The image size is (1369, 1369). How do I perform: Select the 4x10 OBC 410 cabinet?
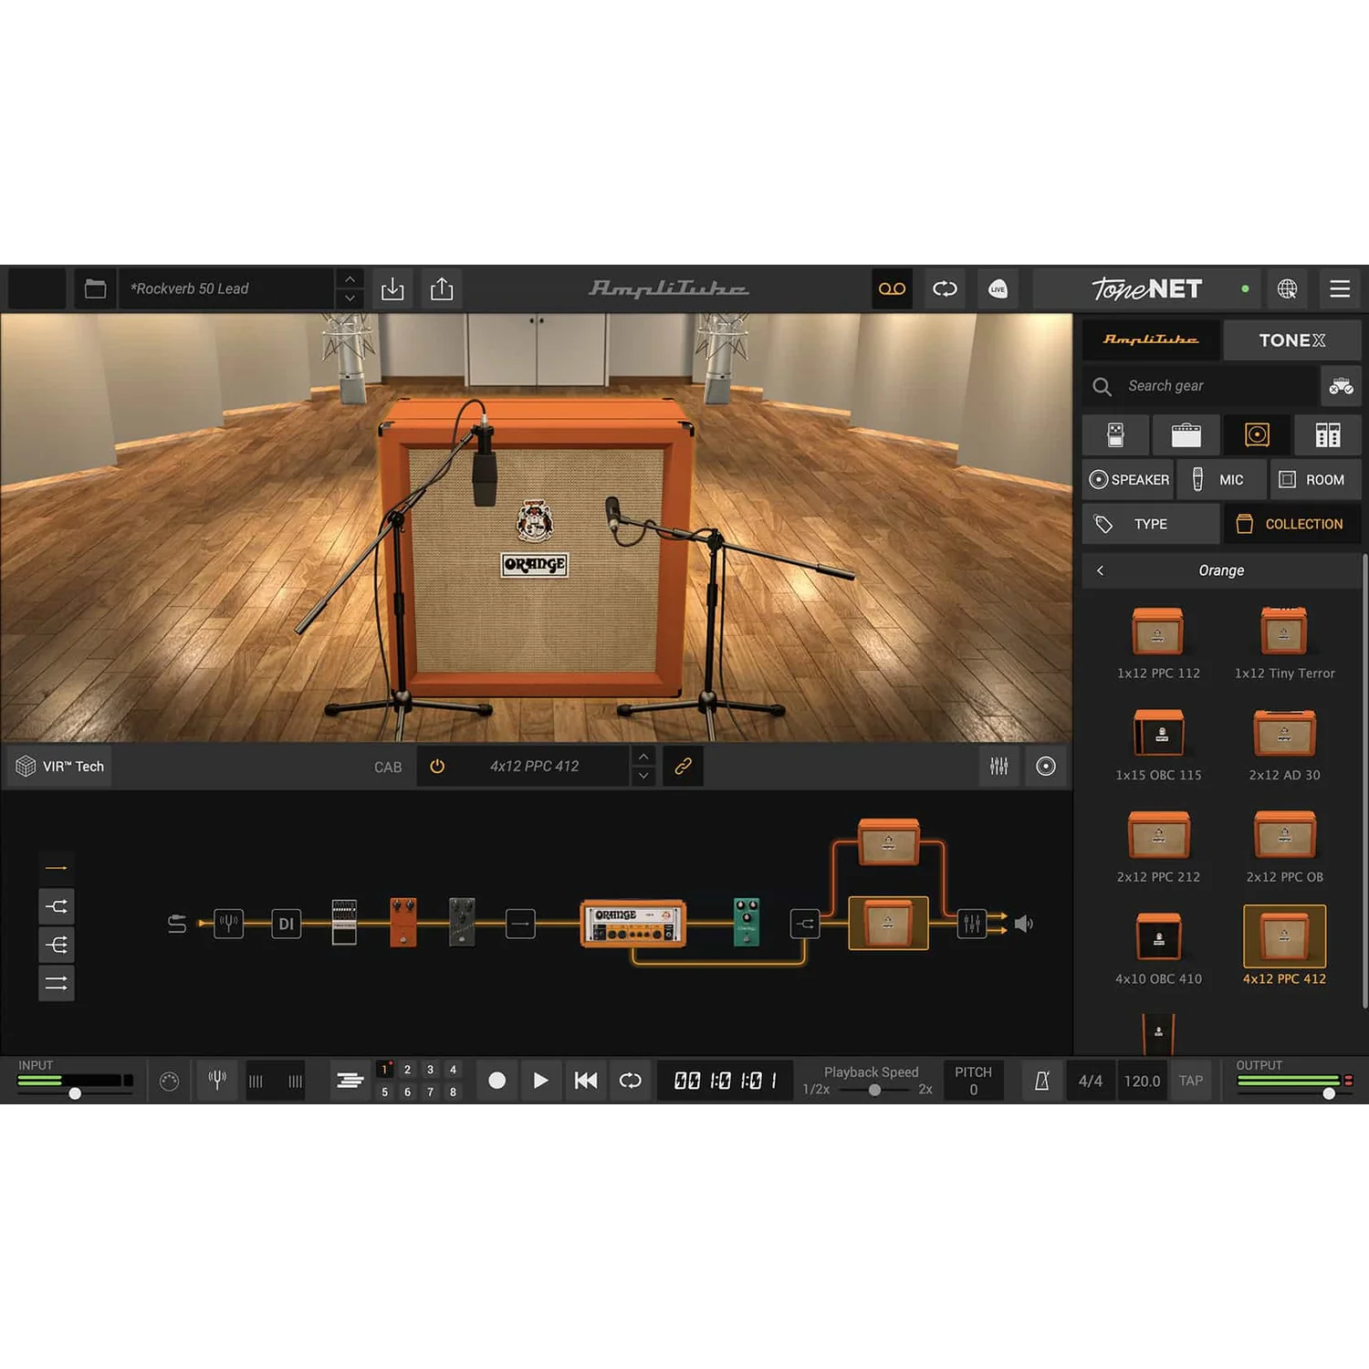tap(1158, 949)
